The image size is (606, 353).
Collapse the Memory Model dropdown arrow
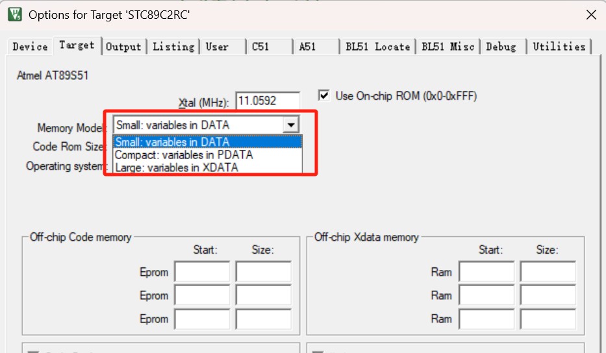290,125
